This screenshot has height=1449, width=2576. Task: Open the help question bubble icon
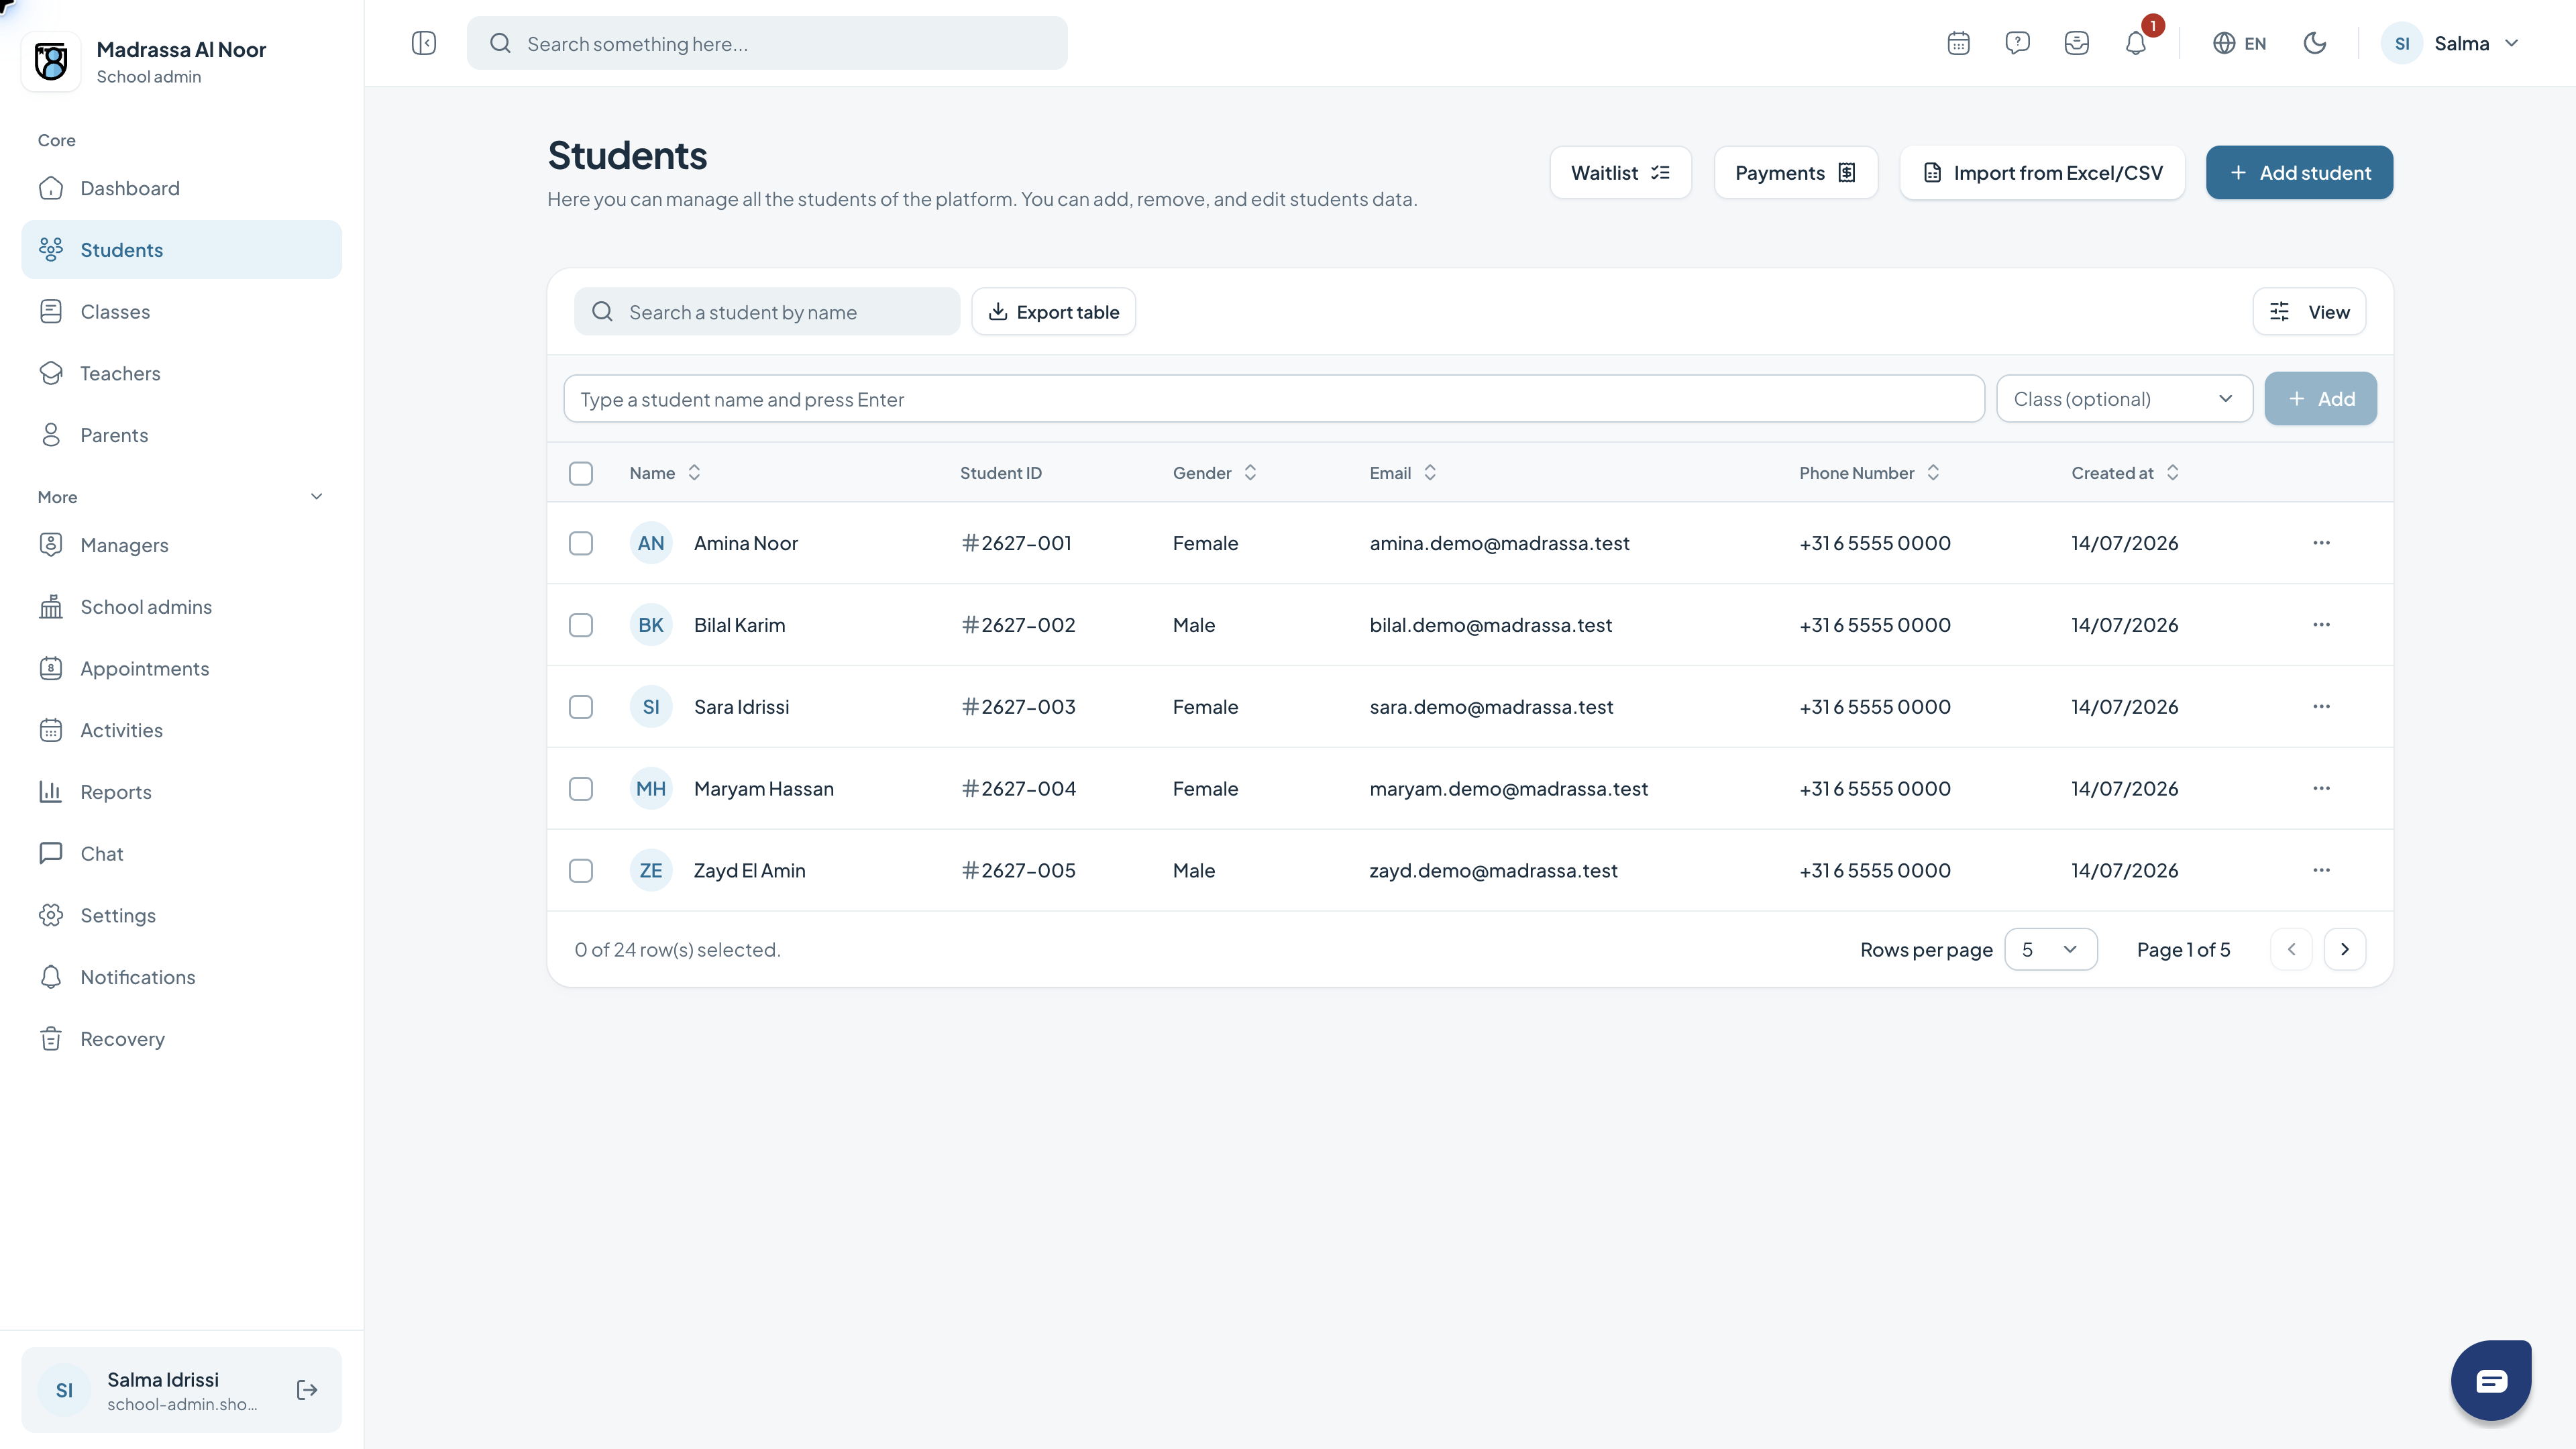[x=2017, y=43]
